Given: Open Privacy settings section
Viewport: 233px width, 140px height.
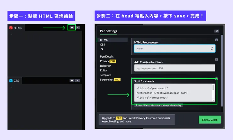Looking at the screenshot, I should click(x=105, y=61).
